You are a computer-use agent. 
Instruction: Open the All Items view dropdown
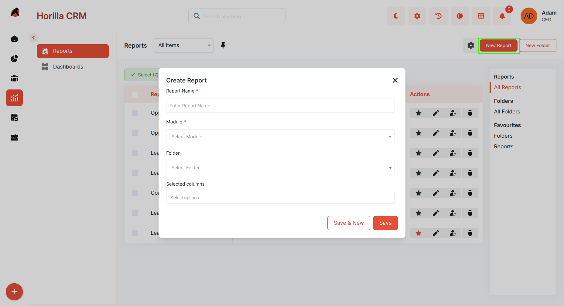[x=183, y=45]
